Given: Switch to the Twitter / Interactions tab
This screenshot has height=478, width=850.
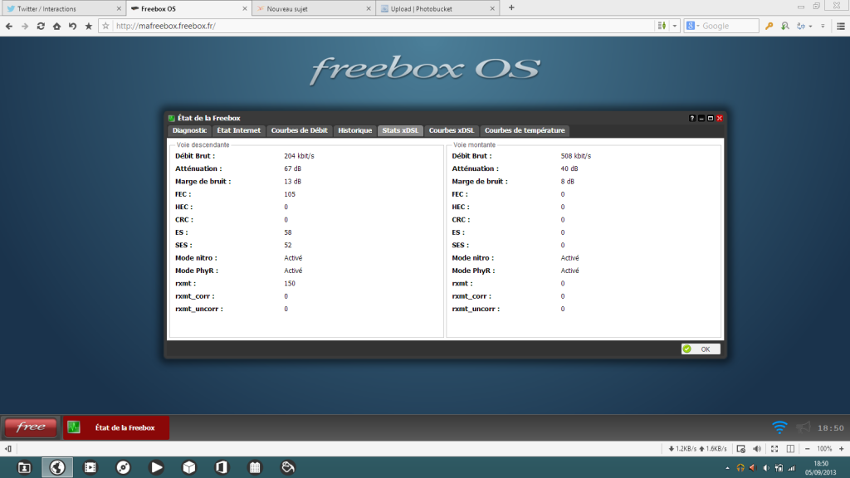Looking at the screenshot, I should pos(63,8).
